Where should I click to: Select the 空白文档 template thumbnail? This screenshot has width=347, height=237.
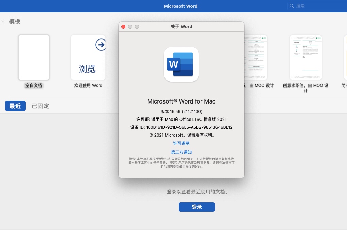(x=34, y=57)
